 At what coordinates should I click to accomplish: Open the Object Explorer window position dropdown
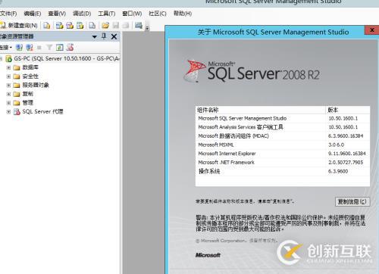95,37
